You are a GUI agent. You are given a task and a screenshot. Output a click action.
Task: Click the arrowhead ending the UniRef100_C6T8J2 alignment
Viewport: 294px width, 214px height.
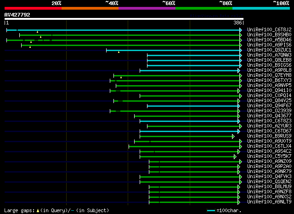241,30
